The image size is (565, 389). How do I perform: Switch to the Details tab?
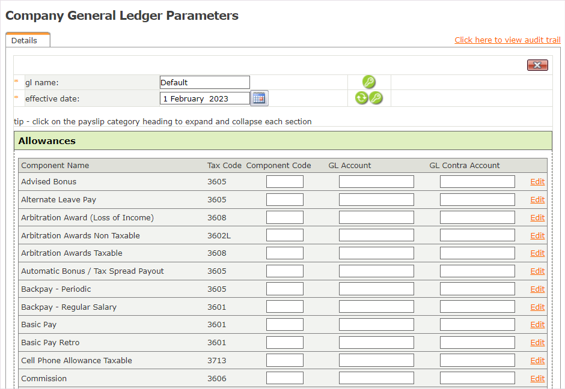(25, 41)
